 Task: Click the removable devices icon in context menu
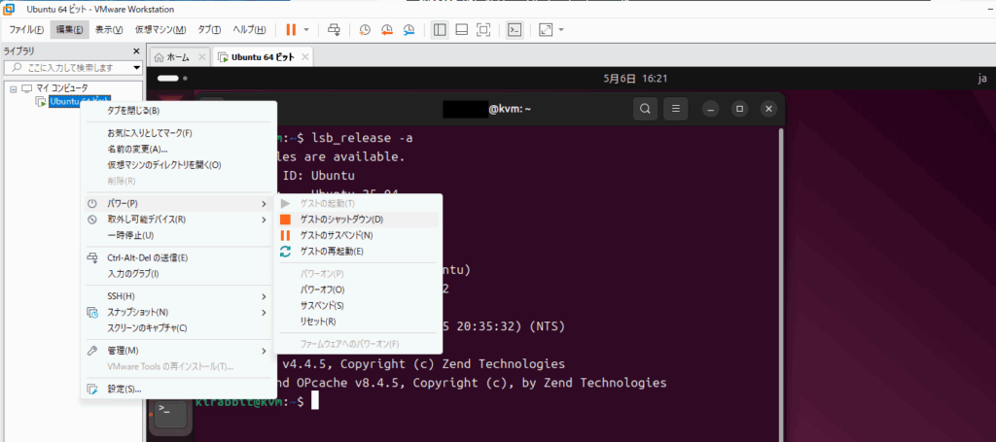pos(92,220)
